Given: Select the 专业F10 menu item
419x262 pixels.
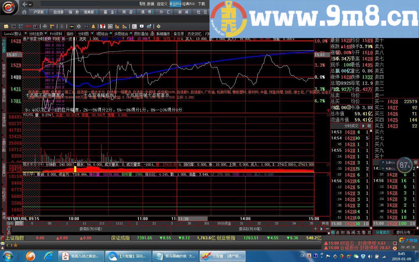Looking at the screenshot, I should (175, 4).
